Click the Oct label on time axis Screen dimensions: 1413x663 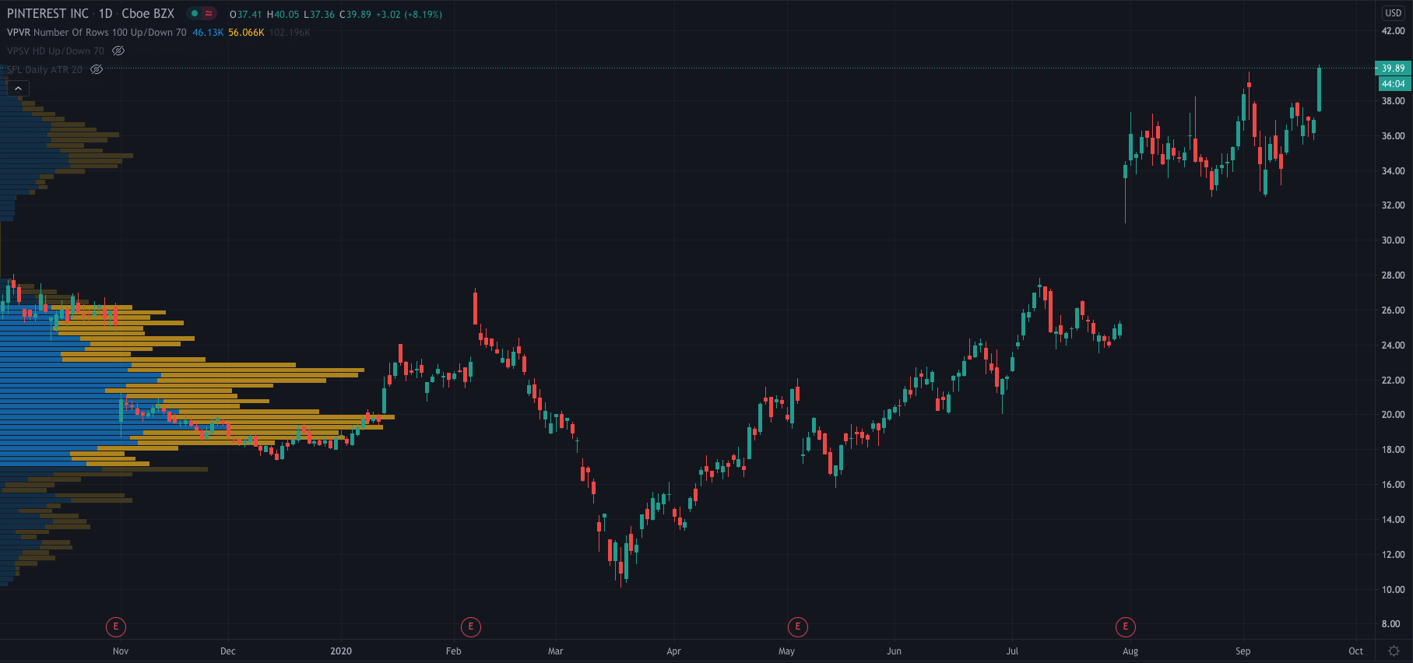coord(1356,651)
